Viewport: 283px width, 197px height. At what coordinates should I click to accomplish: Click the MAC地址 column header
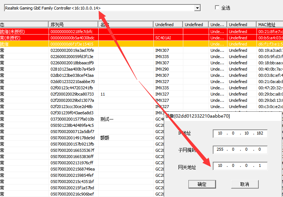(269, 25)
